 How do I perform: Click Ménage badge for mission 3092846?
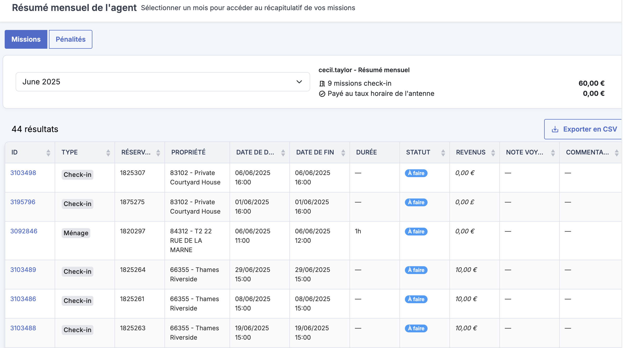tap(76, 233)
